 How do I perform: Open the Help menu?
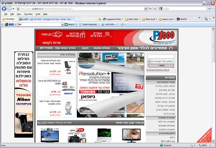click(x=45, y=14)
